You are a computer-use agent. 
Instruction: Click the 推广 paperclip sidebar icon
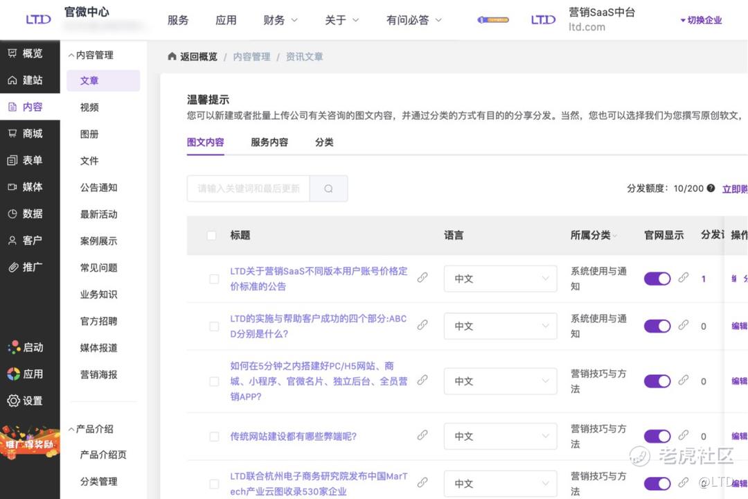click(12, 267)
